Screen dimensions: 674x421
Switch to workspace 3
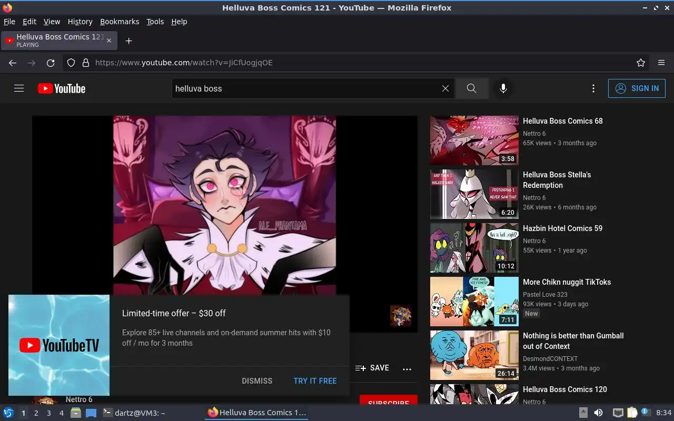(48, 413)
